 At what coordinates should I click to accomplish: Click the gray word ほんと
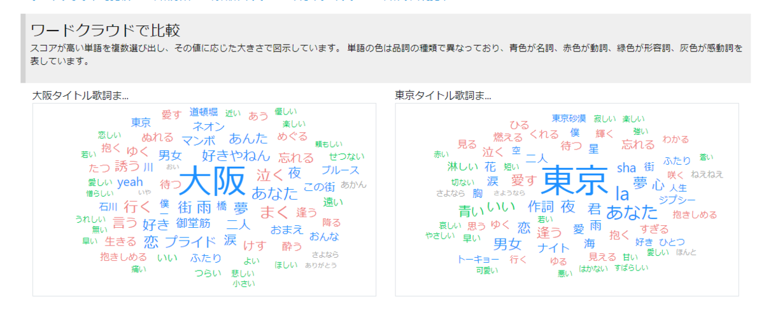click(686, 252)
